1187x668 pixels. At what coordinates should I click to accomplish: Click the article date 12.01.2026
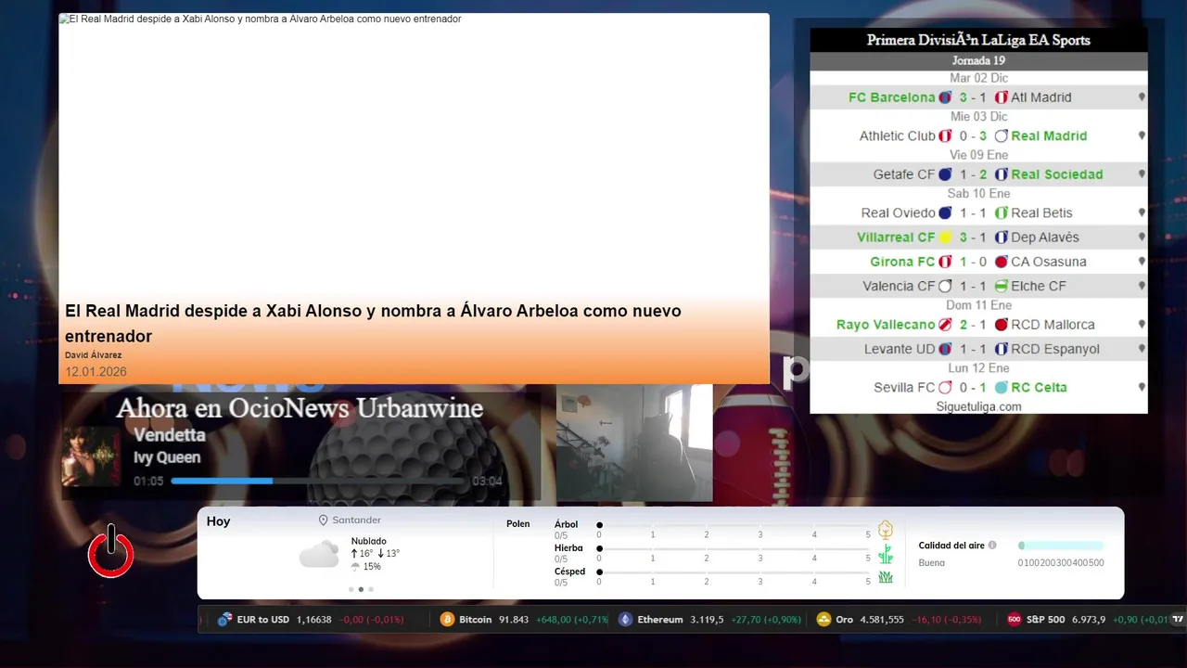coord(96,372)
